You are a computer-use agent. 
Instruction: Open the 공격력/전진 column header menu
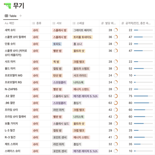138,23
